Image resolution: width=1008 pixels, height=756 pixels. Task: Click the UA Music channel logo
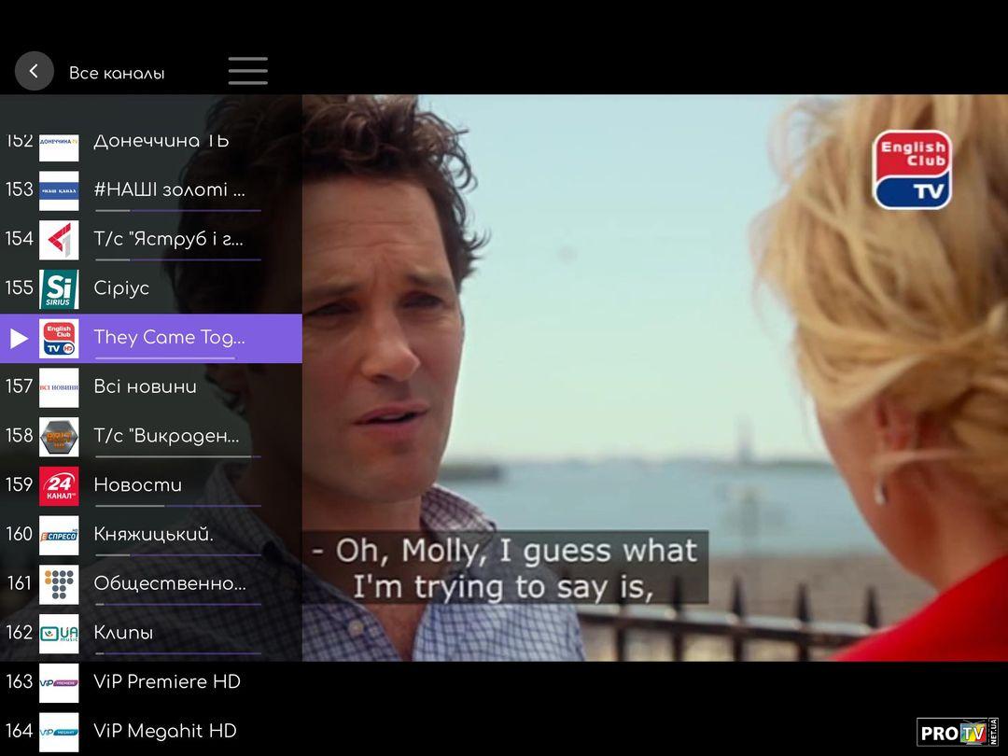tap(59, 633)
